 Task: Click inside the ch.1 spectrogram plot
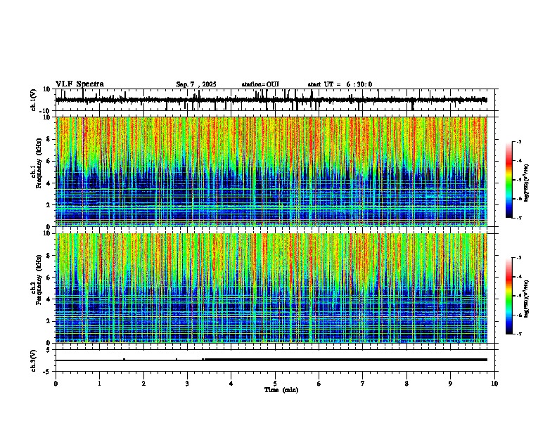(276, 171)
